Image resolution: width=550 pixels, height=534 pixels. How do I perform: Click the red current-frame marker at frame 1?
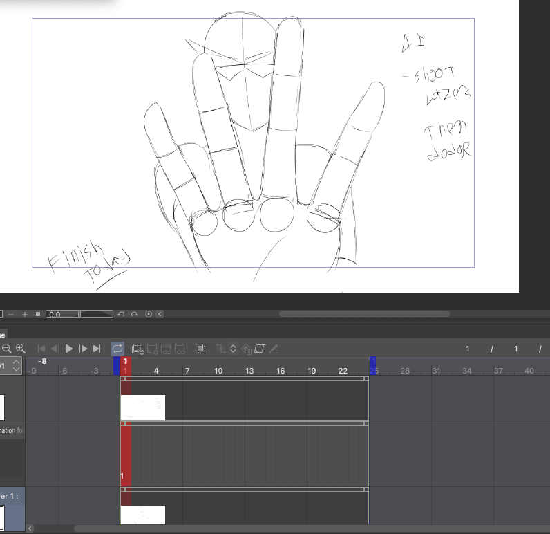pyautogui.click(x=126, y=366)
